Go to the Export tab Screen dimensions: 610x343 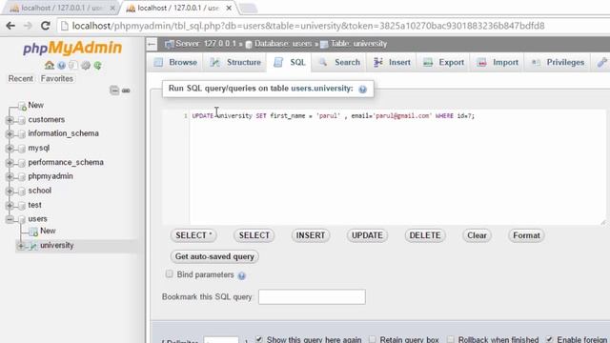tap(443, 62)
